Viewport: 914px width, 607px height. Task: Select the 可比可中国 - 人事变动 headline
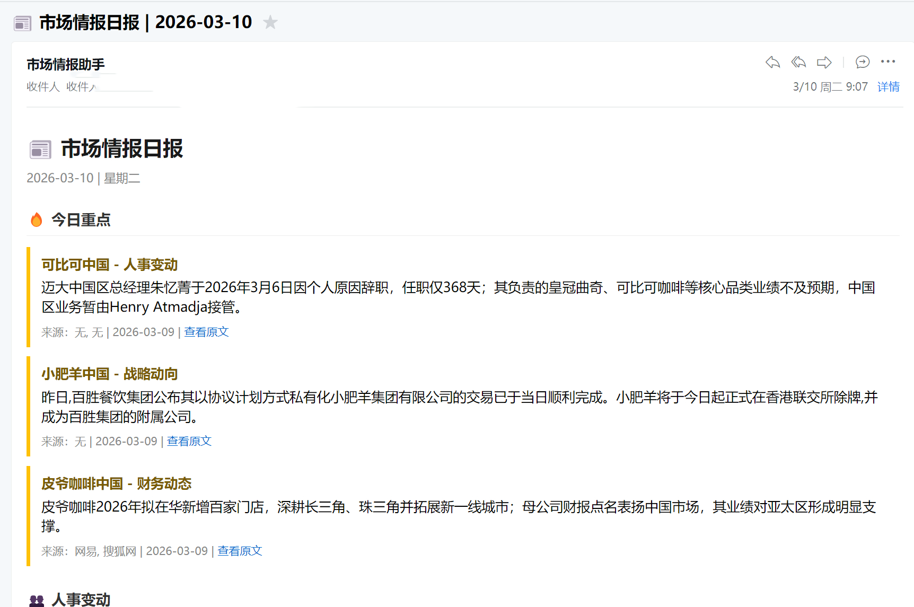110,265
